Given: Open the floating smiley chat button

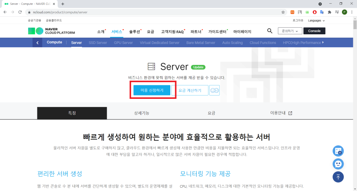Looking at the screenshot, I should click(338, 164).
